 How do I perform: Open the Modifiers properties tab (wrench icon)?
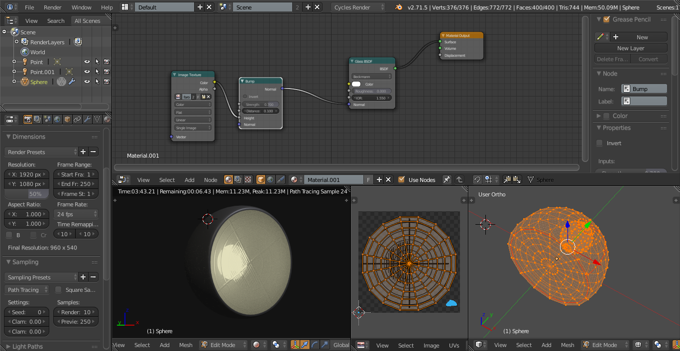[x=87, y=119]
